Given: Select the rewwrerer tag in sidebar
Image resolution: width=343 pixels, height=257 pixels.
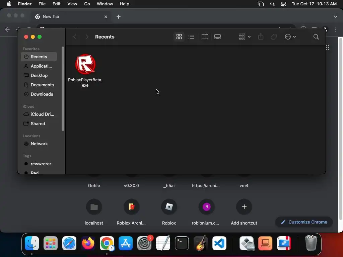Looking at the screenshot, I should [x=39, y=164].
